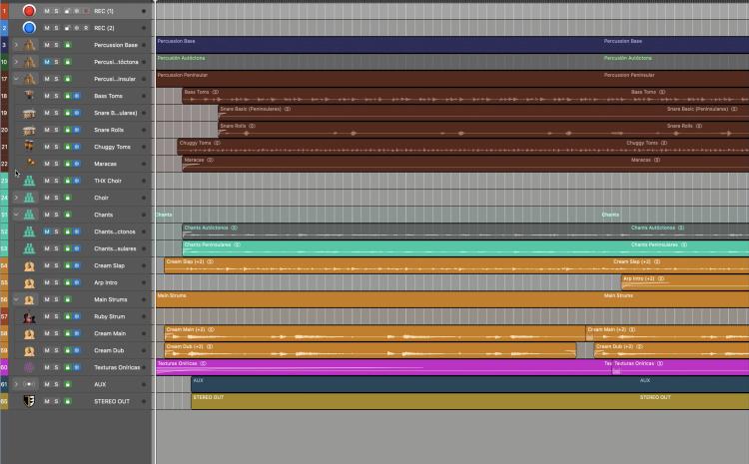Collapse the Chants track stack

click(16, 215)
